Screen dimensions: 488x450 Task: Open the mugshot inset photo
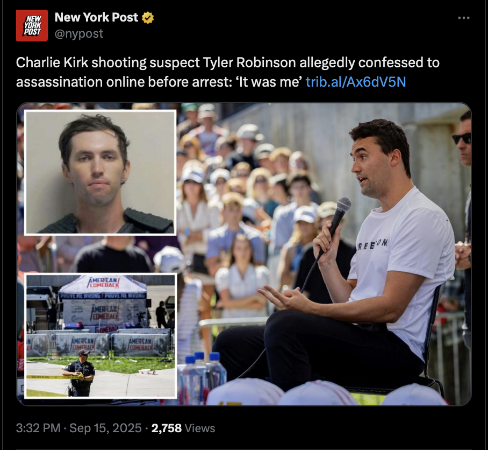(x=100, y=172)
